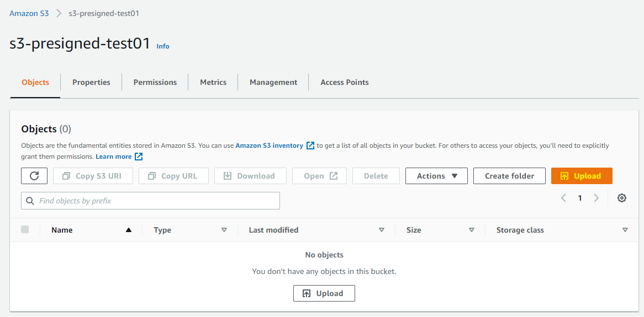
Task: Expand the Actions dropdown menu
Action: 436,176
